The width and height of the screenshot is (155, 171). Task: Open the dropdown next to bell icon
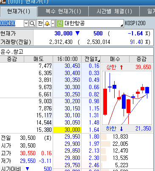[53, 23]
